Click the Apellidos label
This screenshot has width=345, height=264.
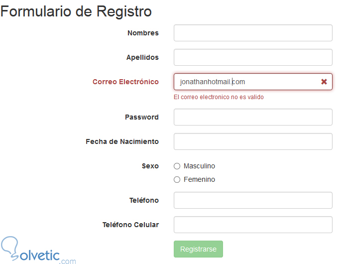tap(142, 57)
